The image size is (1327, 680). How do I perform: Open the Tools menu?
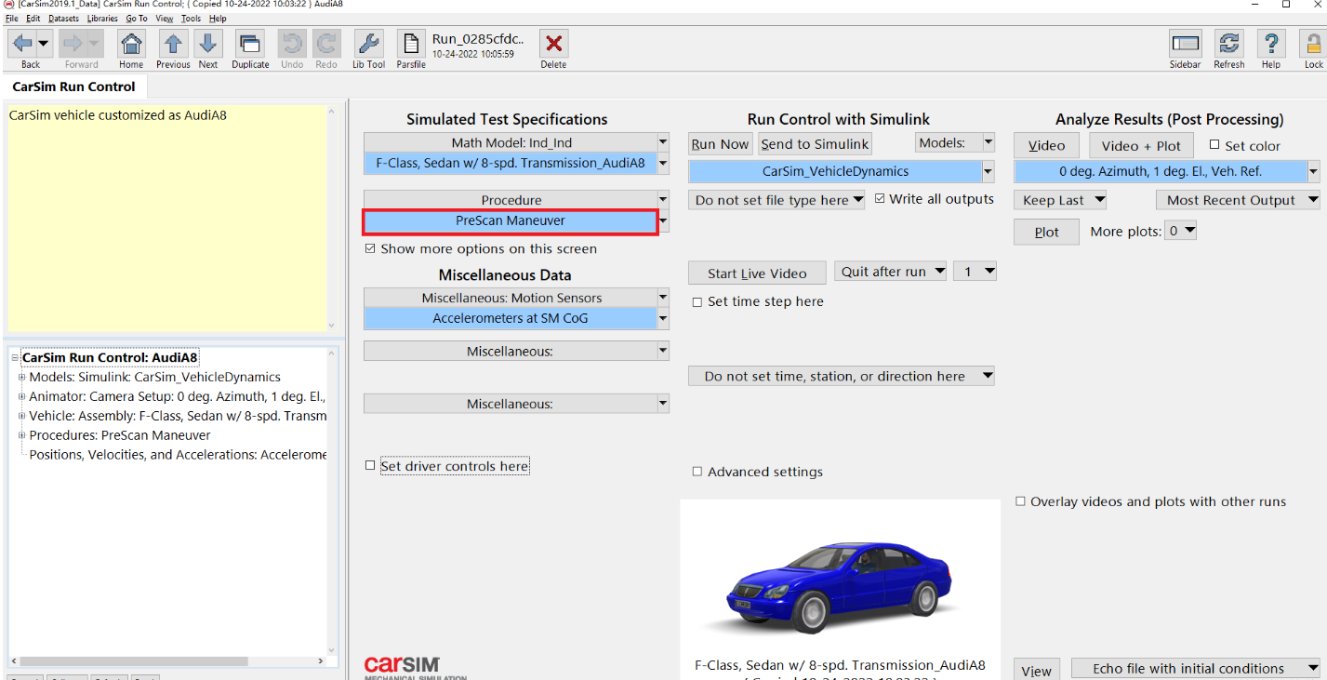pyautogui.click(x=191, y=18)
